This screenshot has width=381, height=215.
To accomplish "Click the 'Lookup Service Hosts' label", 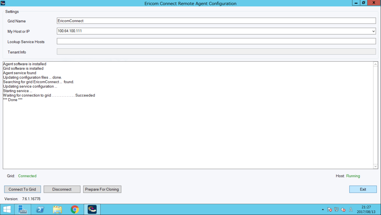I will point(26,42).
